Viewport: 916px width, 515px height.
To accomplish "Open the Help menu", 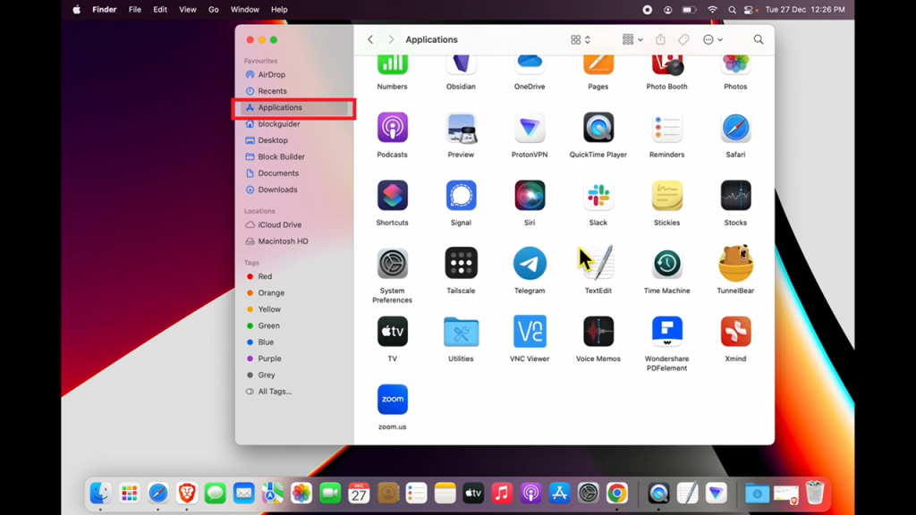I will (279, 9).
